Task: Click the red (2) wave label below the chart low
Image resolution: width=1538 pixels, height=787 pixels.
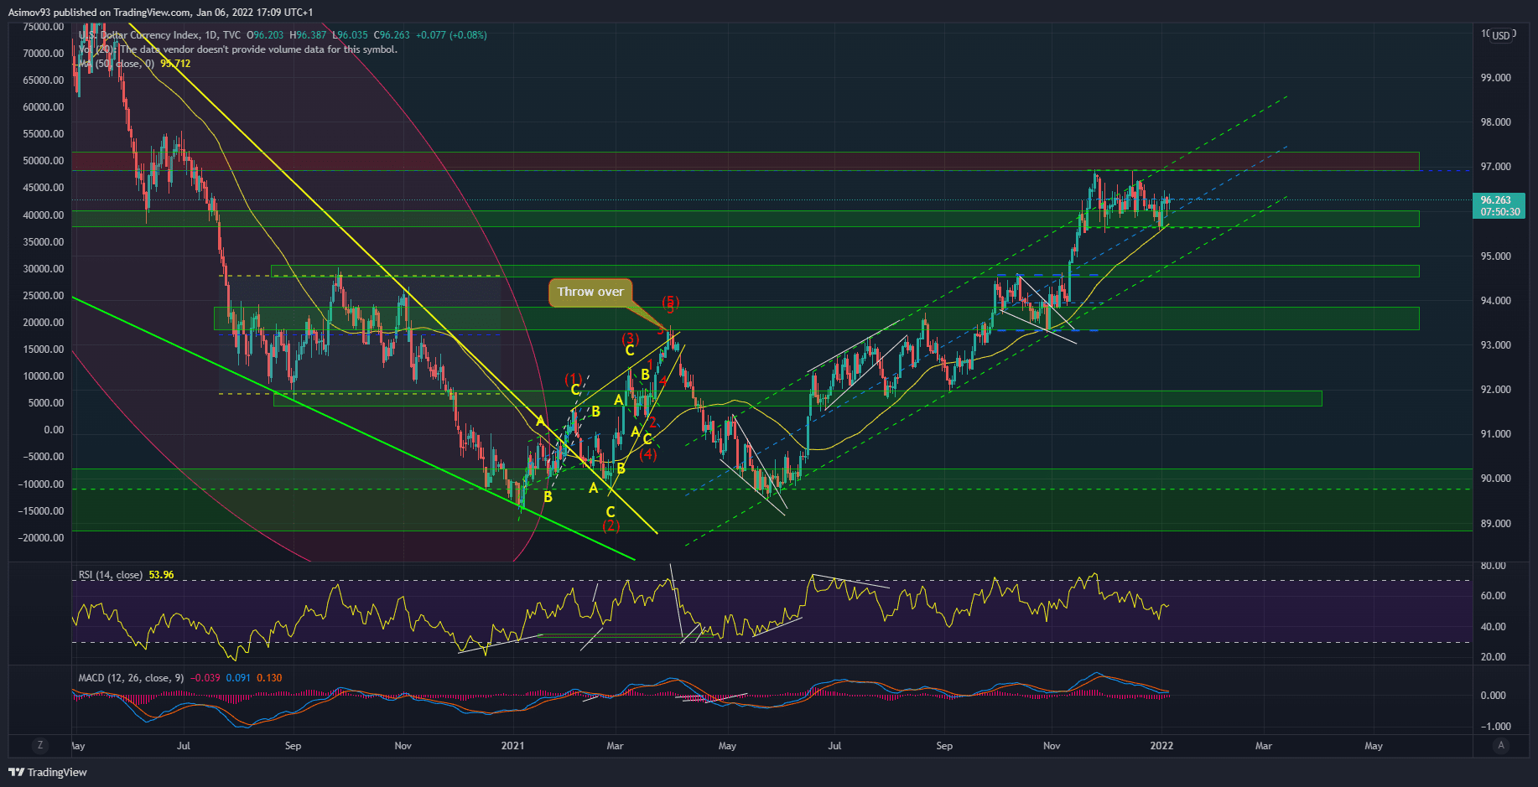Action: [611, 526]
